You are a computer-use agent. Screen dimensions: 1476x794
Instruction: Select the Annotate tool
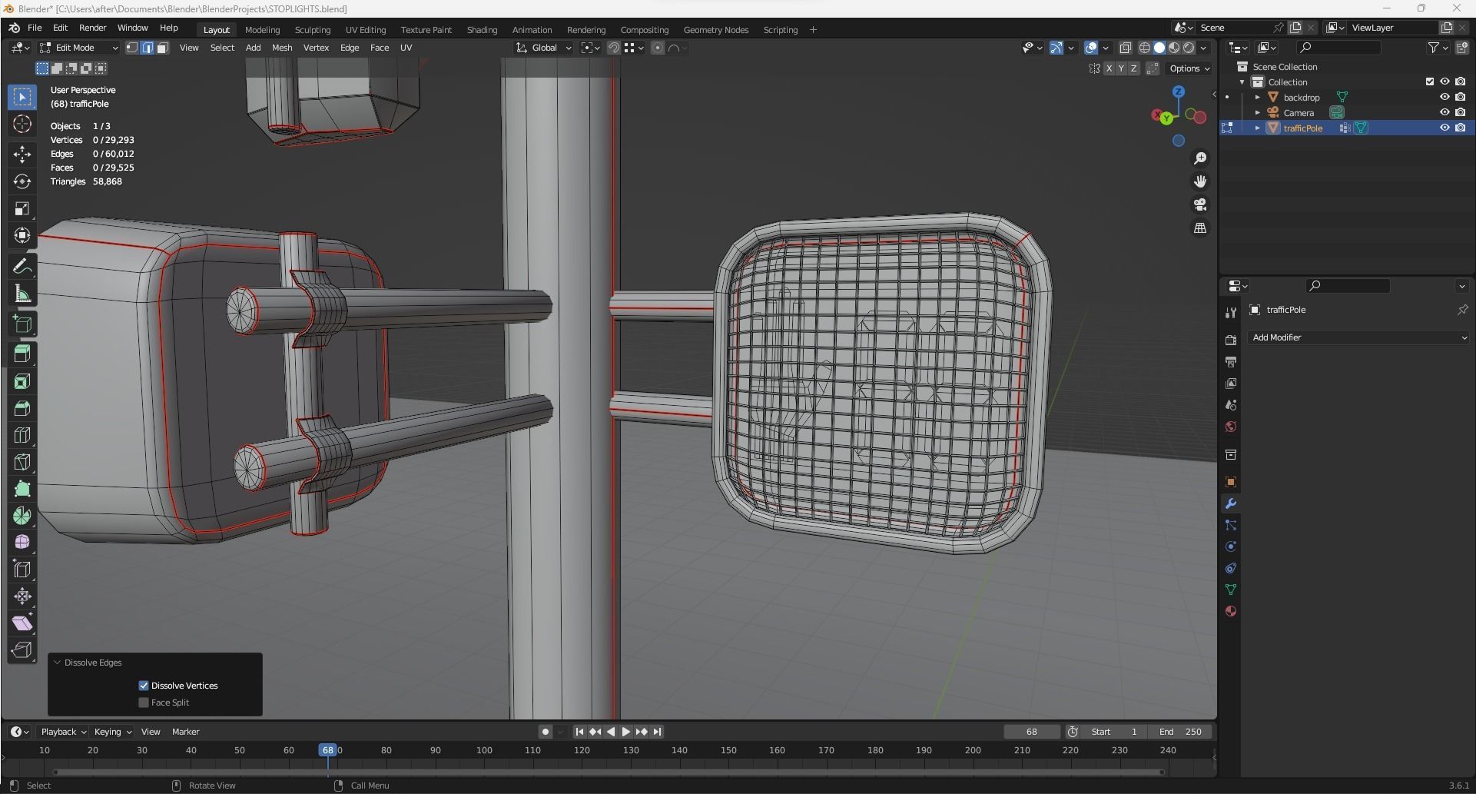point(22,266)
